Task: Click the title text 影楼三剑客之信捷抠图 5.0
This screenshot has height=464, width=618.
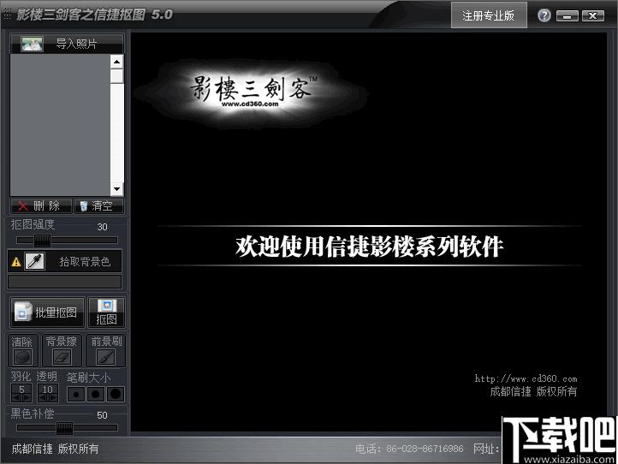Action: [x=95, y=15]
